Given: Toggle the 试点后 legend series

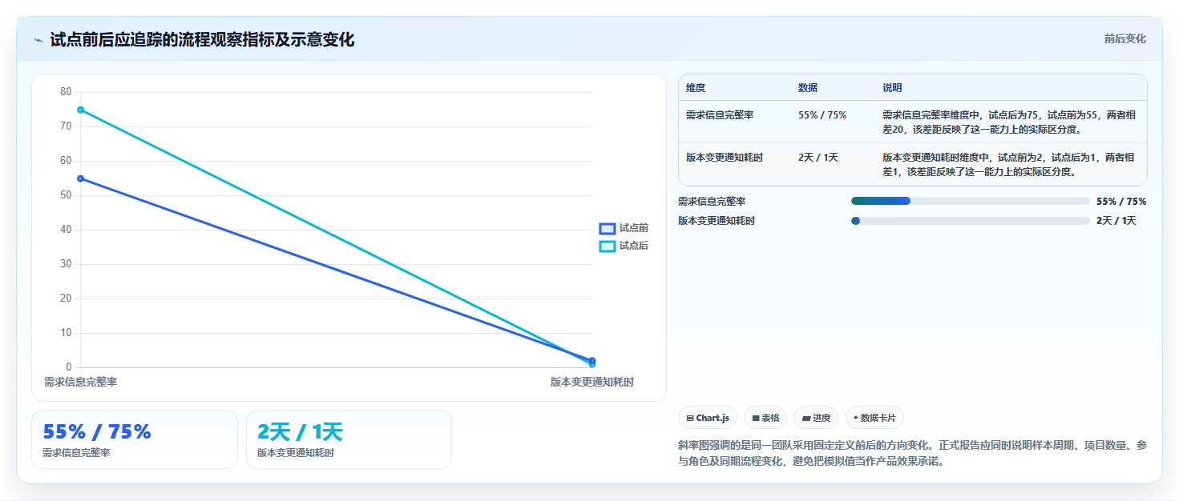Looking at the screenshot, I should (624, 246).
